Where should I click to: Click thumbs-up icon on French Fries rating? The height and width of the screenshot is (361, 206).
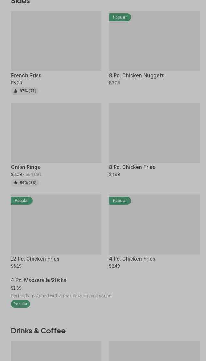tap(15, 91)
